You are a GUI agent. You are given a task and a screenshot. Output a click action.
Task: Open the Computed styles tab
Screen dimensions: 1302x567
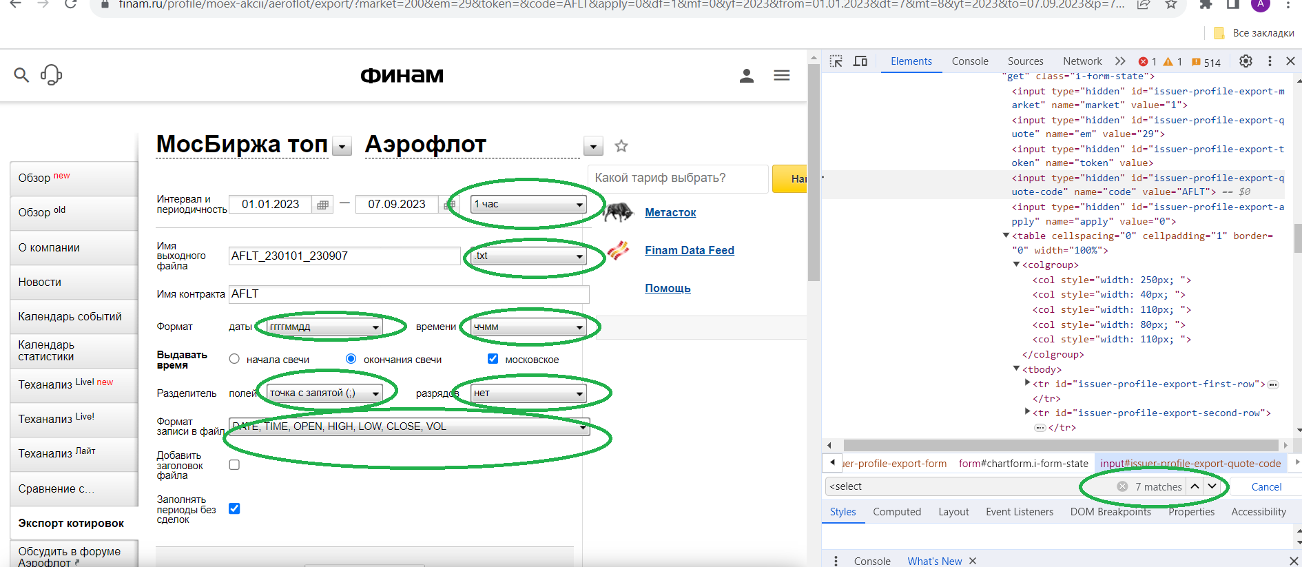tap(897, 512)
